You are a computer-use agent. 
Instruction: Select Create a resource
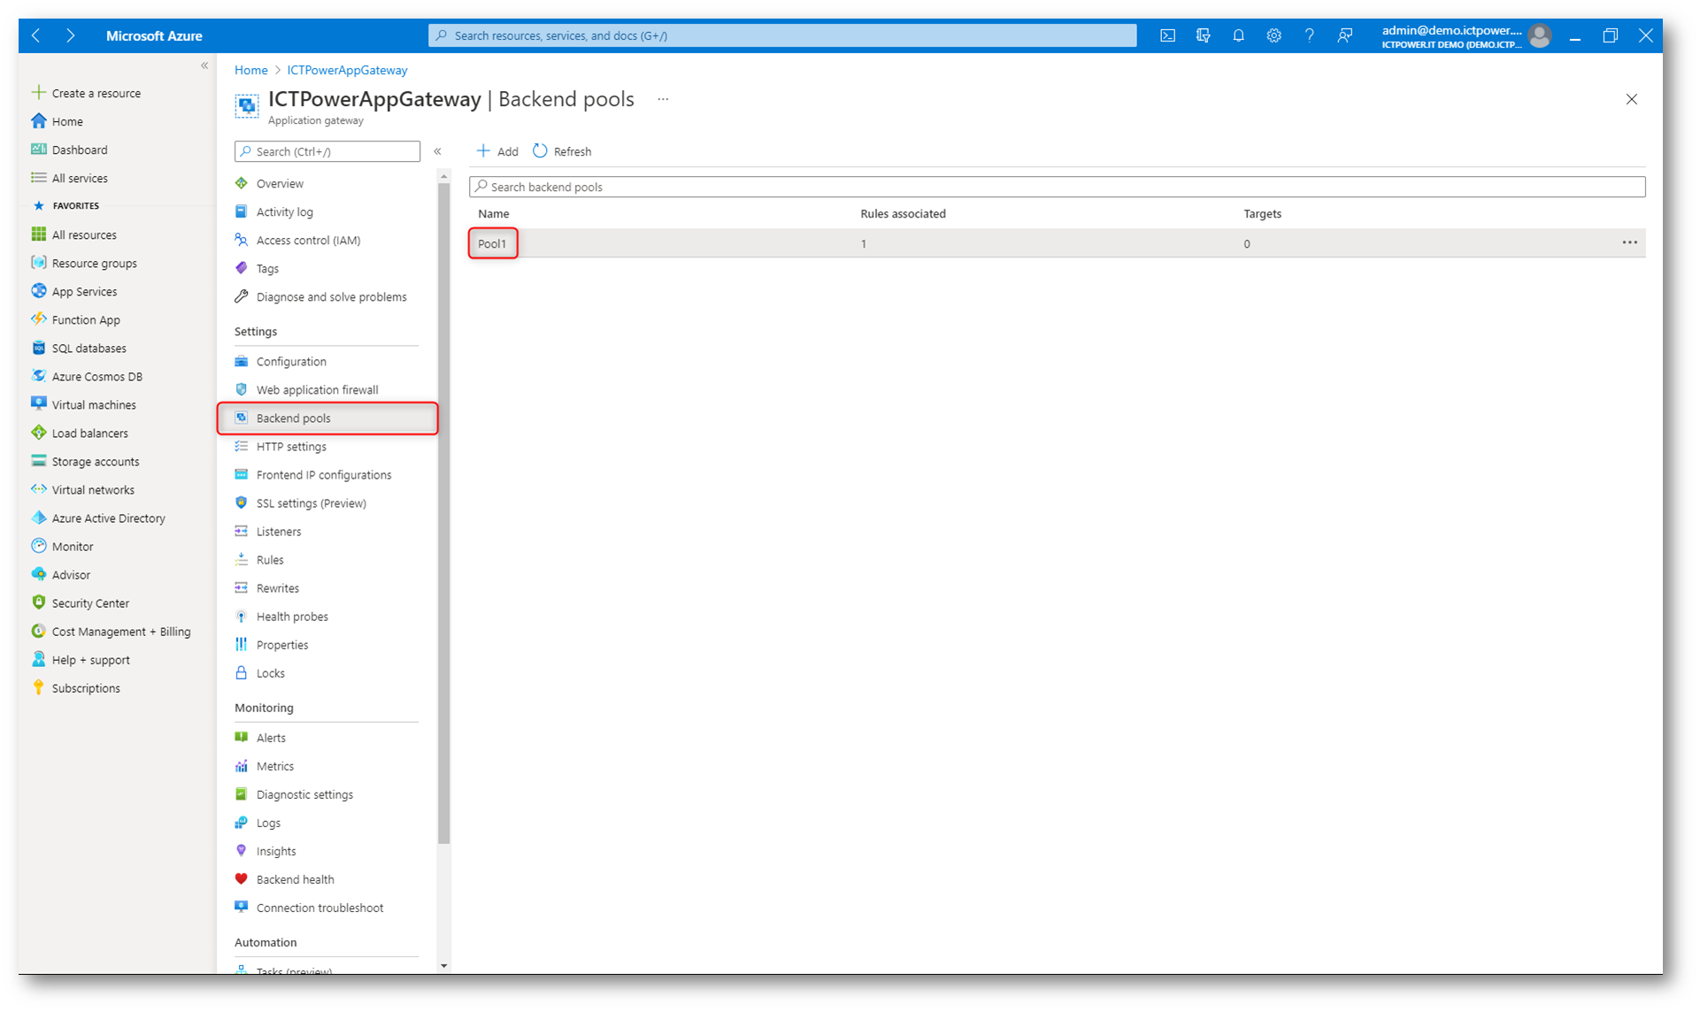tap(87, 93)
